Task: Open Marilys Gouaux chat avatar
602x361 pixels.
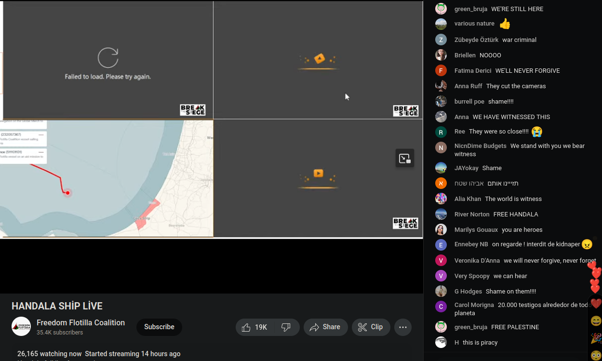Action: click(441, 229)
